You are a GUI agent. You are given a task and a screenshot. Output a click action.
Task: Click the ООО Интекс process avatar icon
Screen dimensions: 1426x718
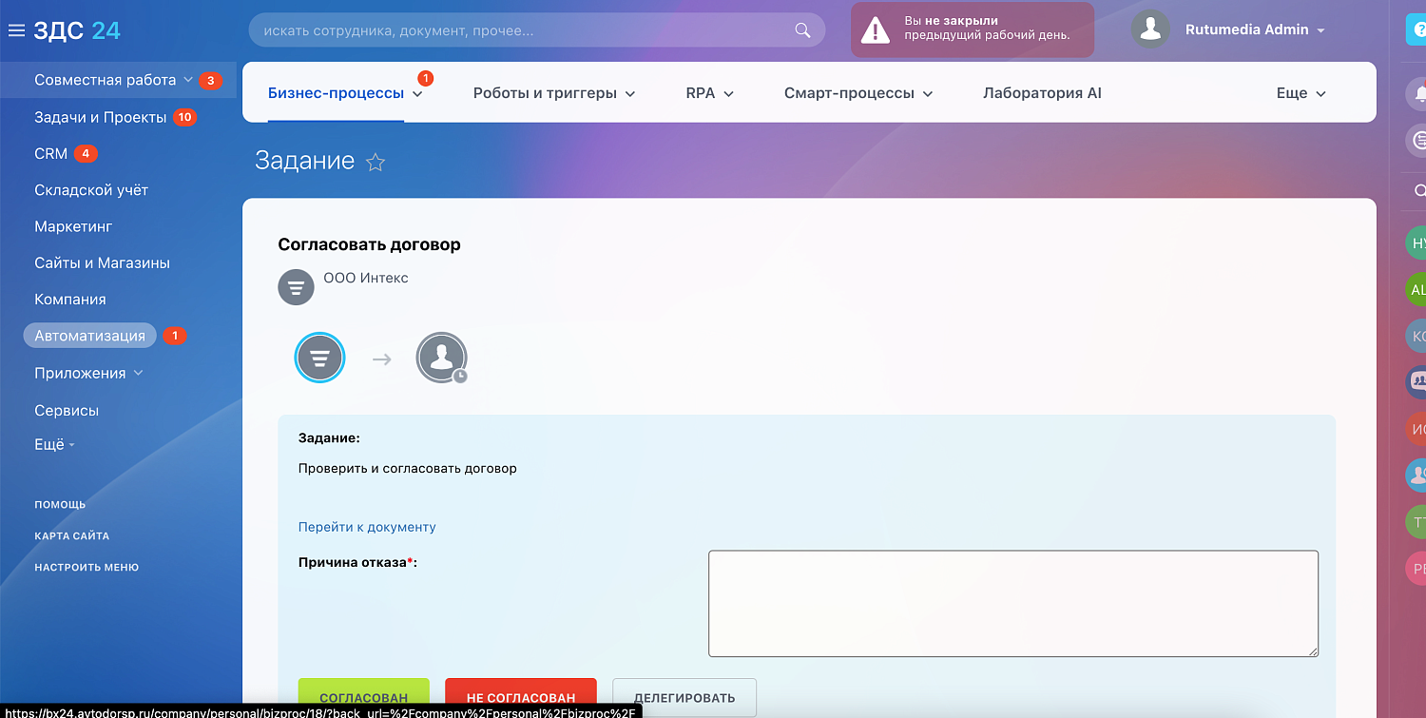tap(296, 286)
